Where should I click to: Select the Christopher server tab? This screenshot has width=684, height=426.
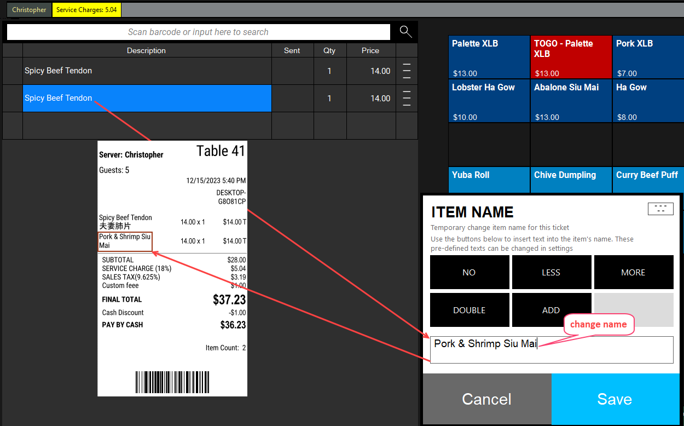(29, 10)
